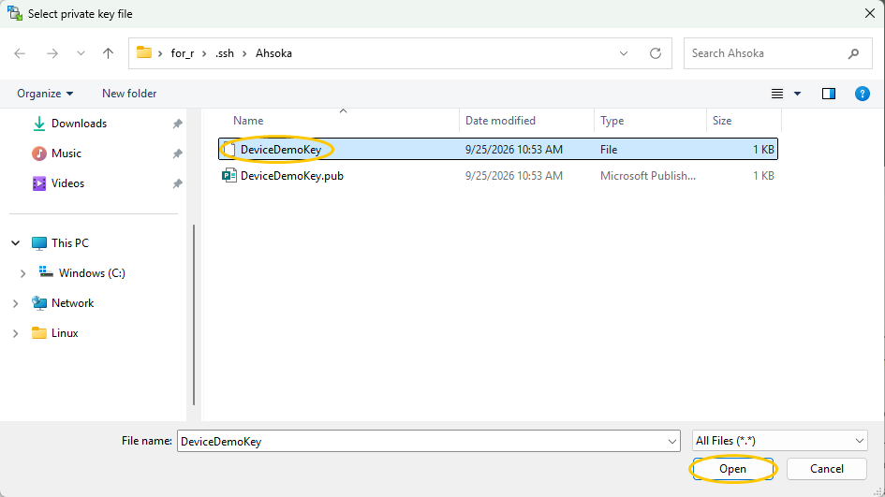Refresh the Ahsoka folder view

point(656,53)
